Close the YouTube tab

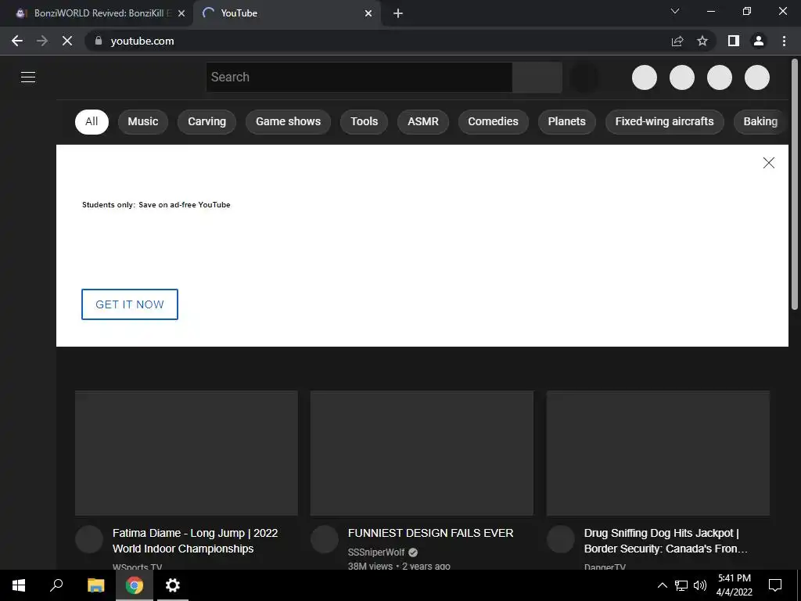point(368,13)
